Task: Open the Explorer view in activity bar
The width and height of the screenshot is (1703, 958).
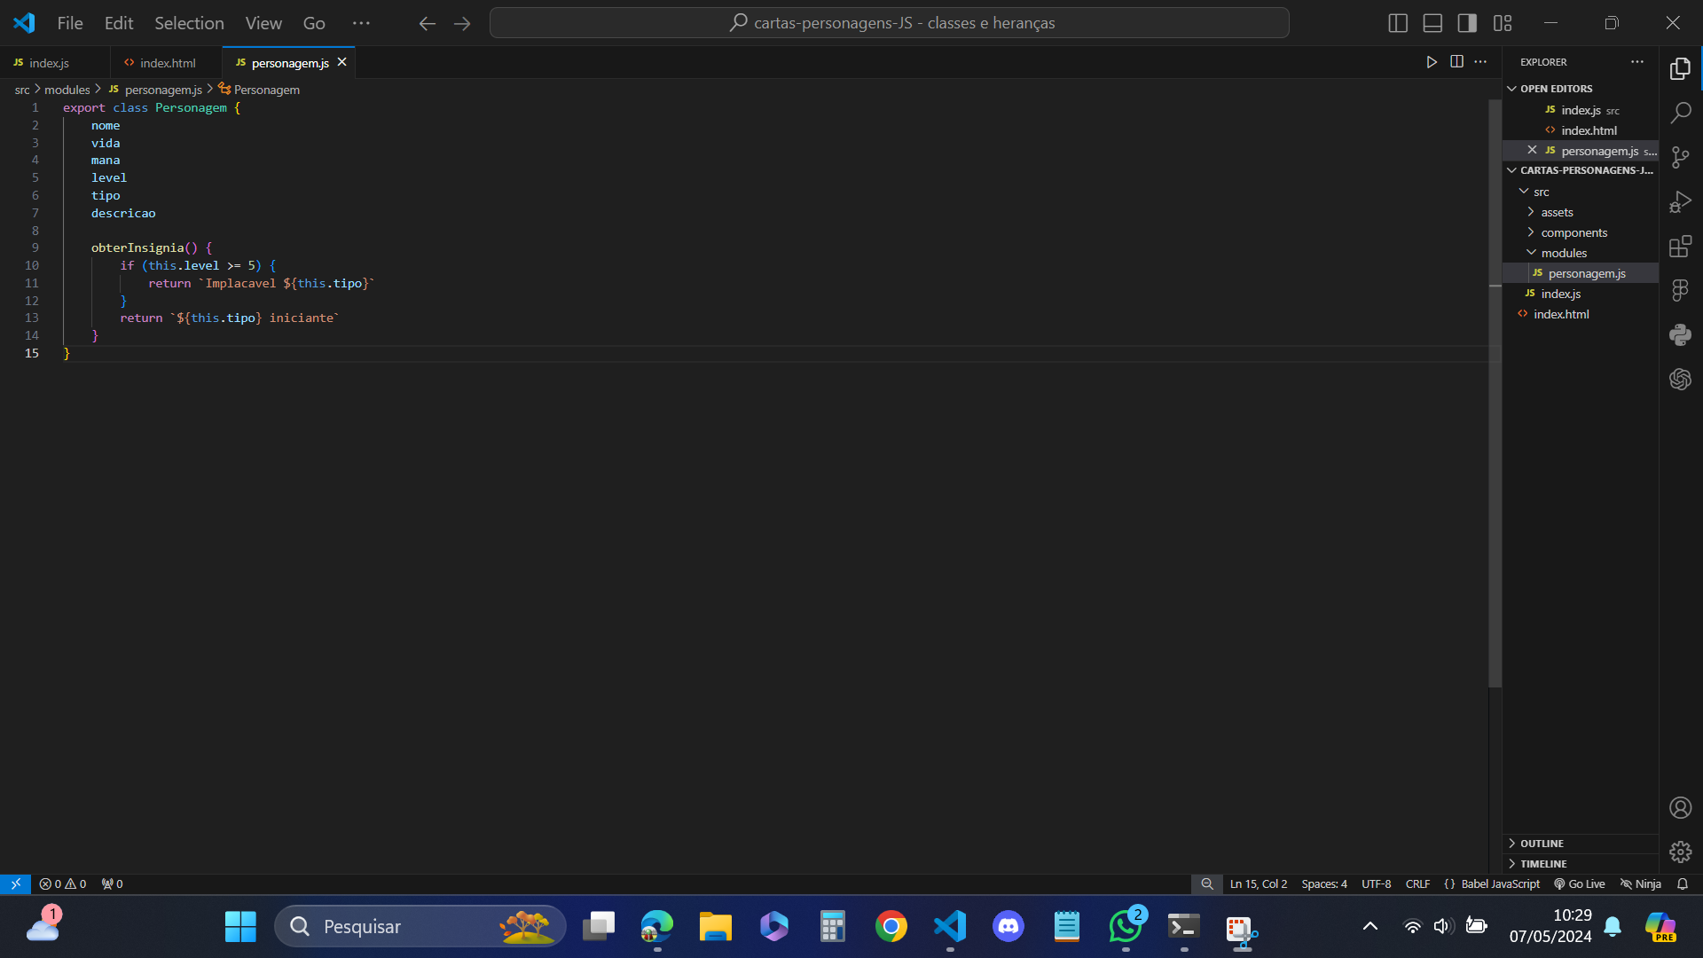Action: 1680,68
